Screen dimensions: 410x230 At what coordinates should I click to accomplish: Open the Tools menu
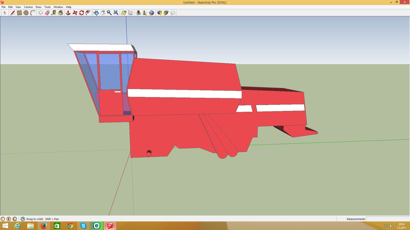(x=47, y=7)
